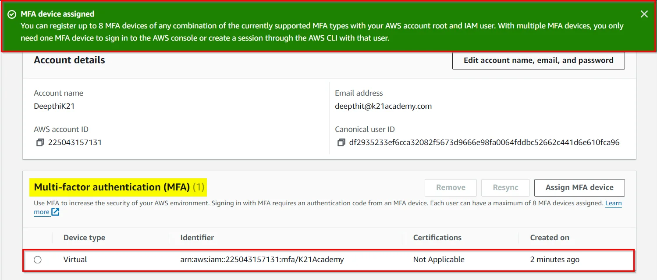Image resolution: width=657 pixels, height=280 pixels.
Task: Click the Device type column header
Action: coord(84,238)
